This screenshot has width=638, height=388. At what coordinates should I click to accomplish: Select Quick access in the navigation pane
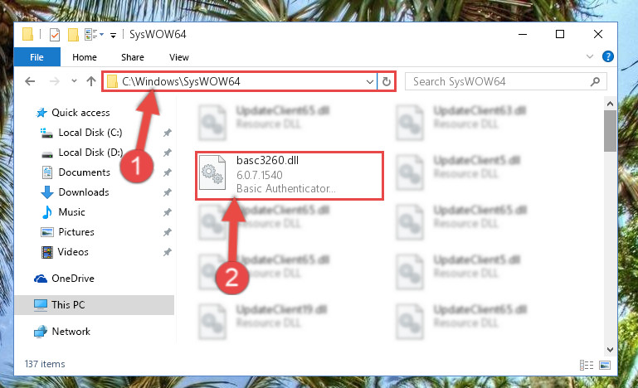(80, 113)
